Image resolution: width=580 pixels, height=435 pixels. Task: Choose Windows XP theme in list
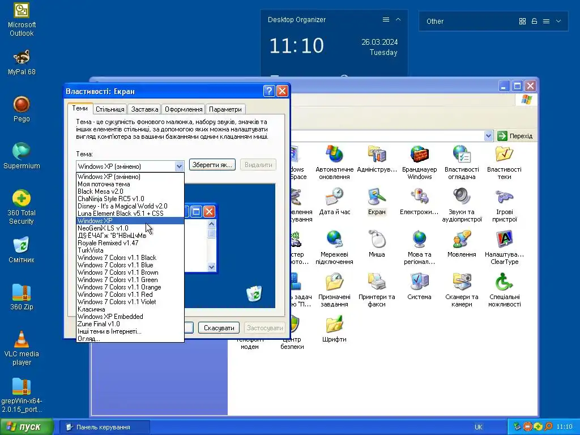click(130, 221)
